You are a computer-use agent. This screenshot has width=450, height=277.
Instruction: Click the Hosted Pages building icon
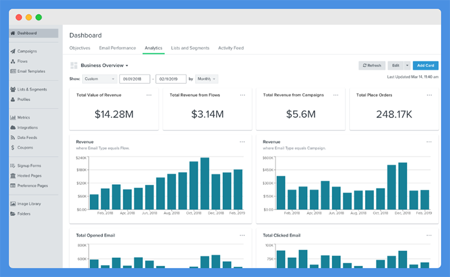coord(13,176)
